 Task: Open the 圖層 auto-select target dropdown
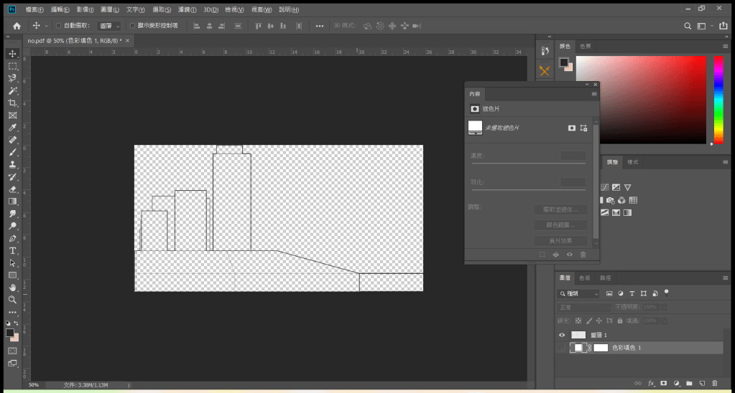(109, 26)
